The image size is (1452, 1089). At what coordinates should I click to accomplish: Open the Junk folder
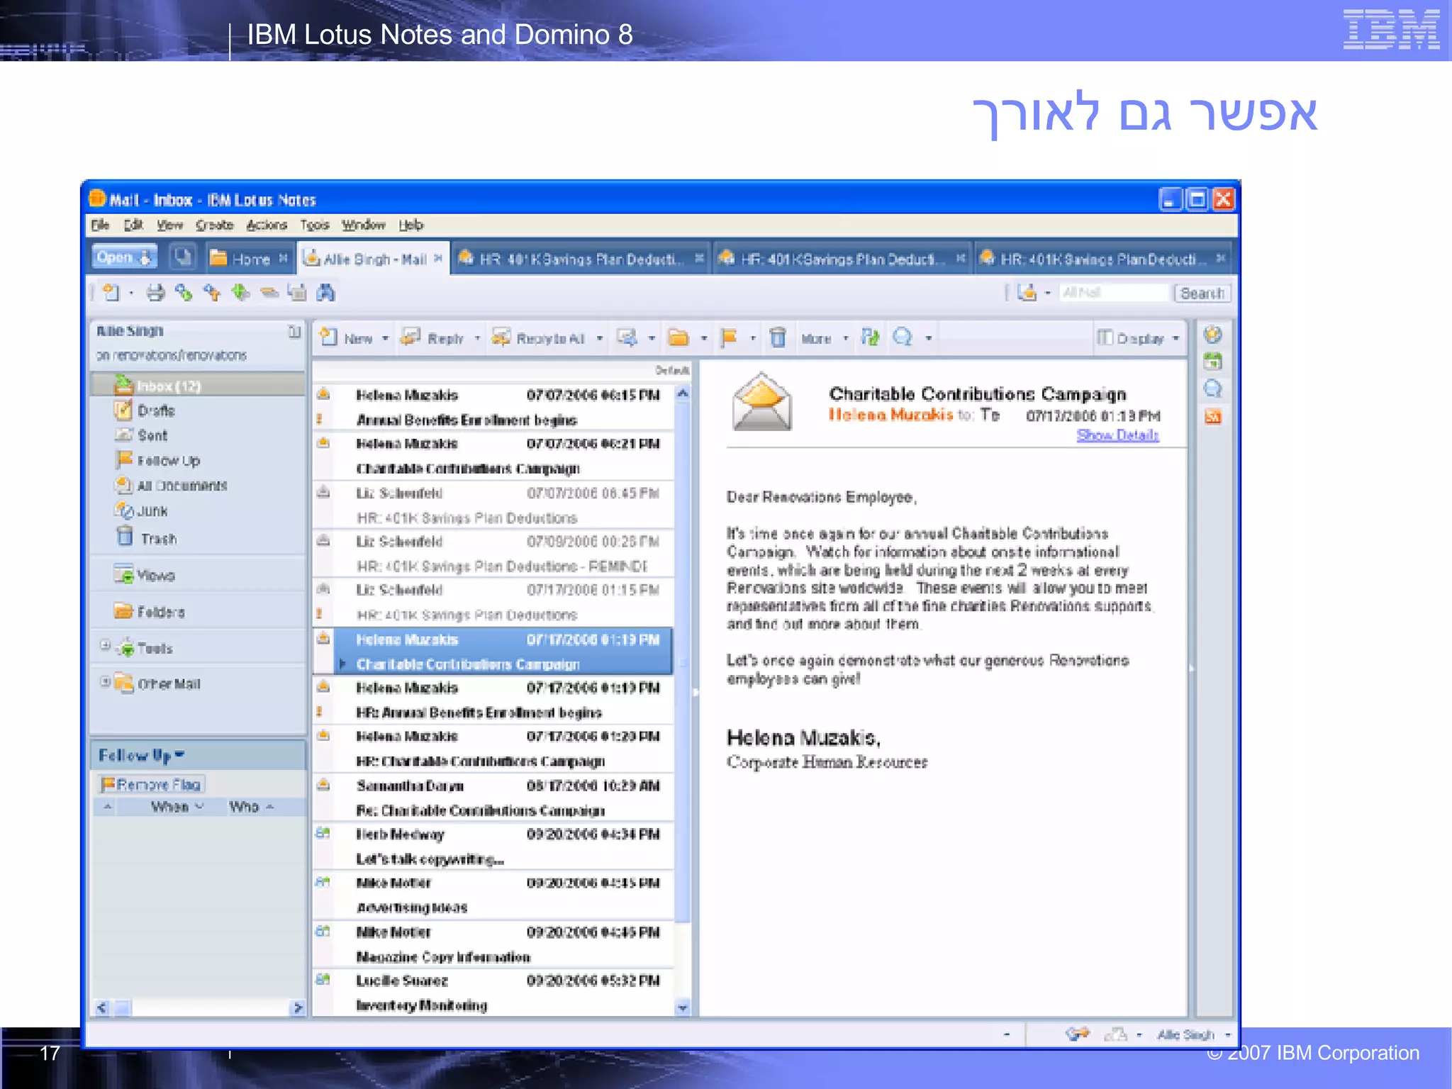(x=152, y=511)
